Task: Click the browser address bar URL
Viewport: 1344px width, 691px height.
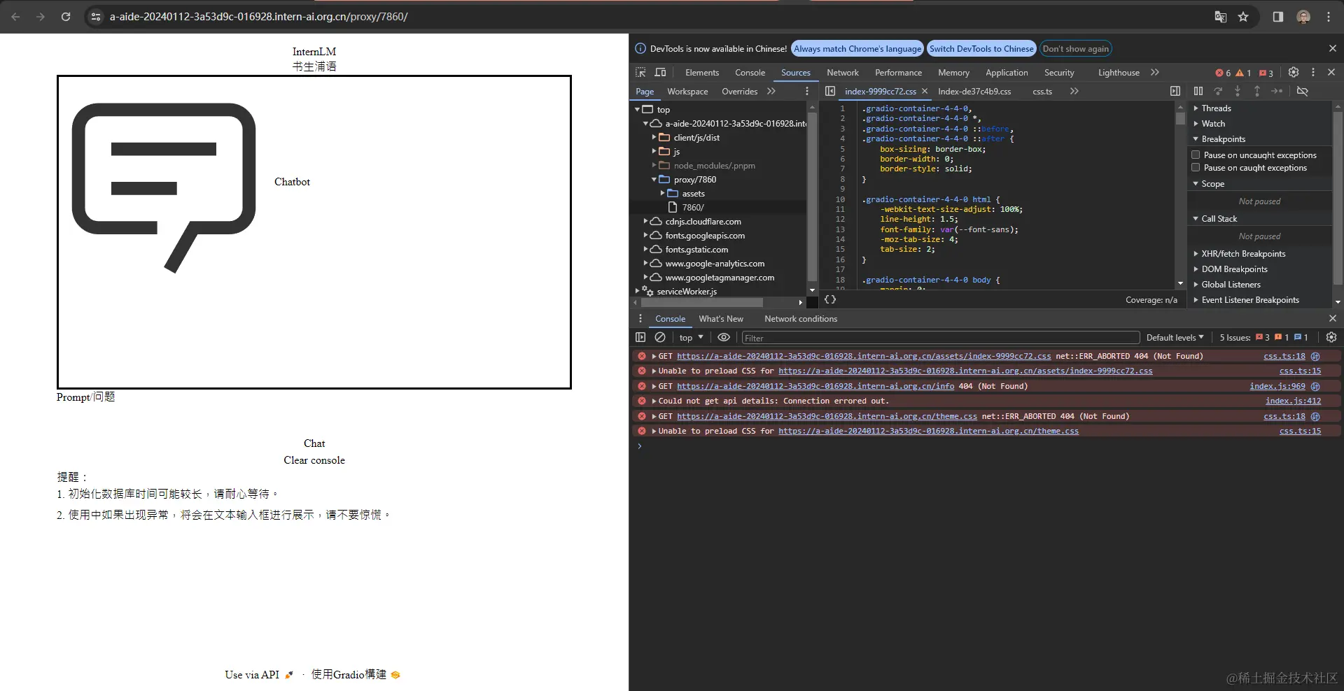Action: [x=259, y=17]
